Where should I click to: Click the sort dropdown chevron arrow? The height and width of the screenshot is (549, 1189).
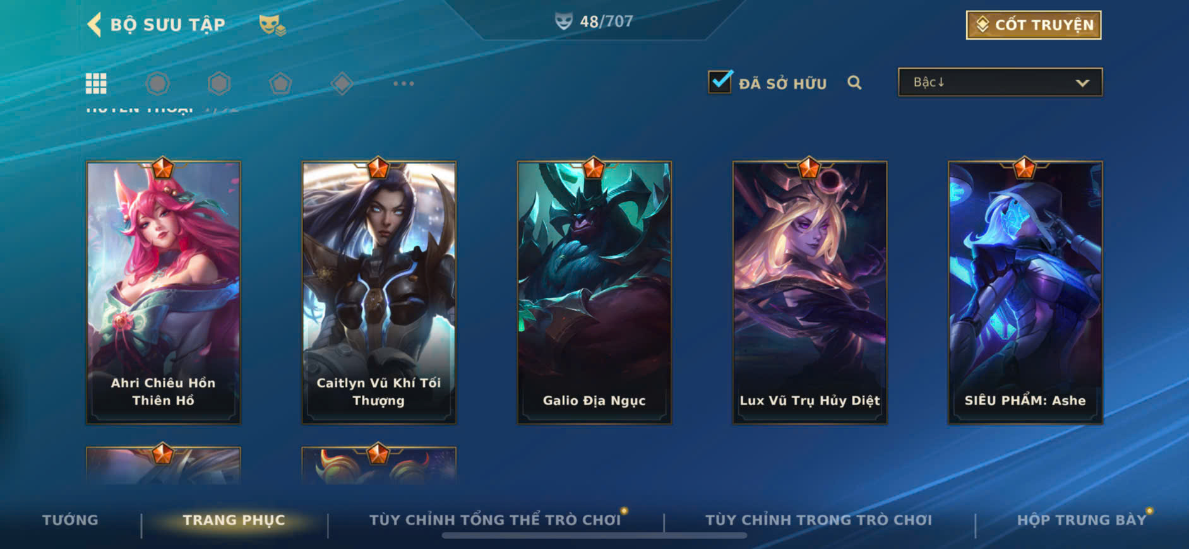click(x=1082, y=83)
